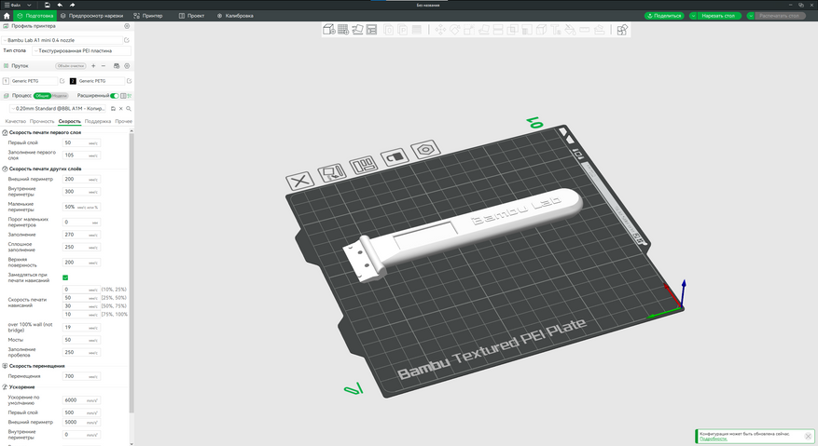Click the undo arrow icon
The height and width of the screenshot is (446, 818).
click(60, 5)
